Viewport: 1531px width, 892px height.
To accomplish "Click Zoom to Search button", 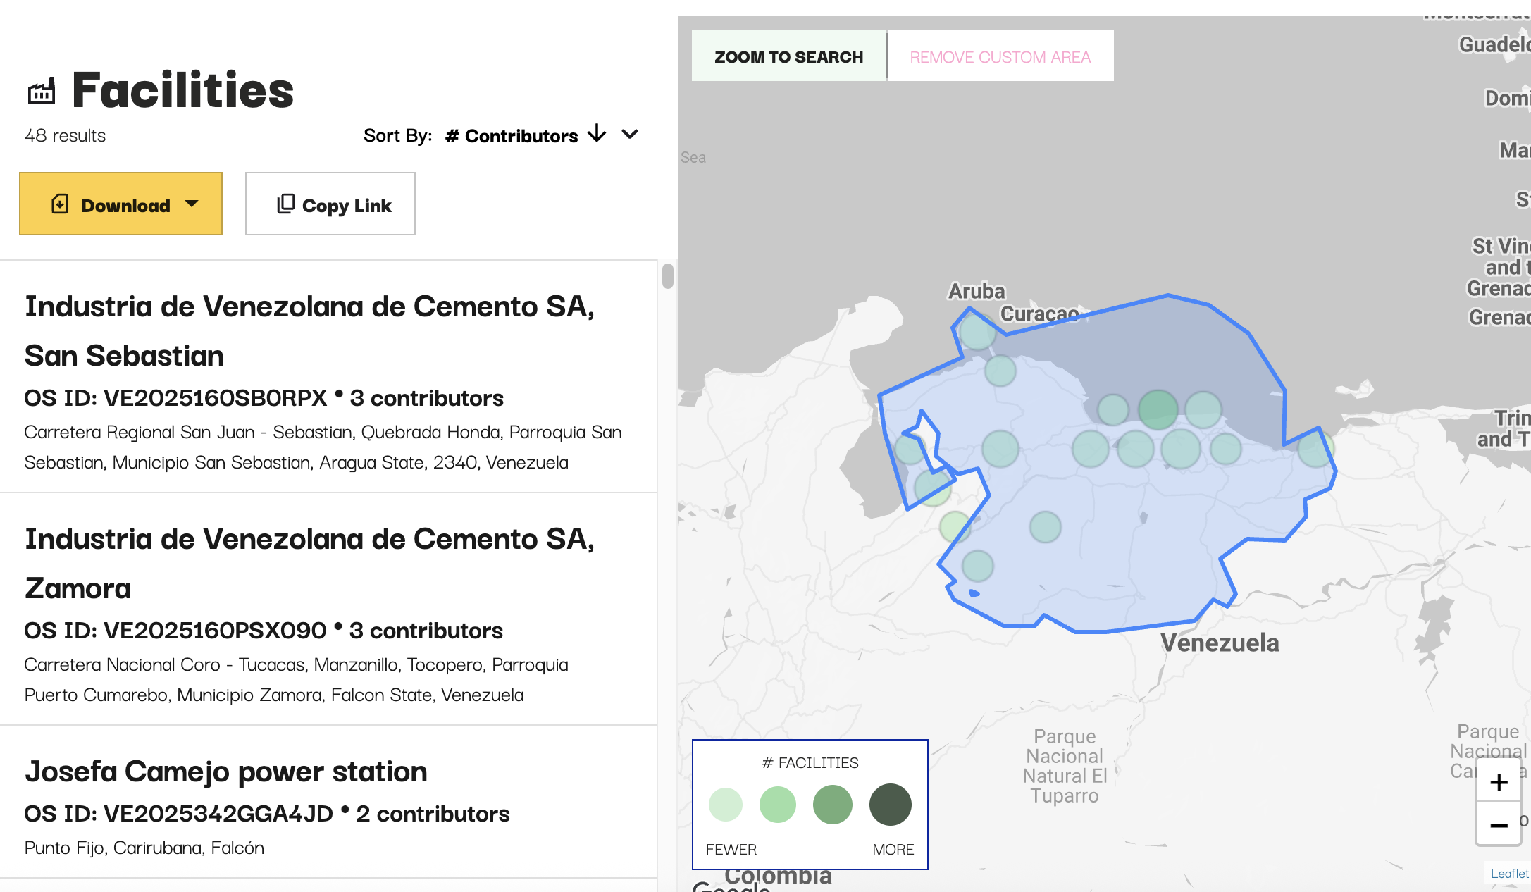I will point(788,56).
